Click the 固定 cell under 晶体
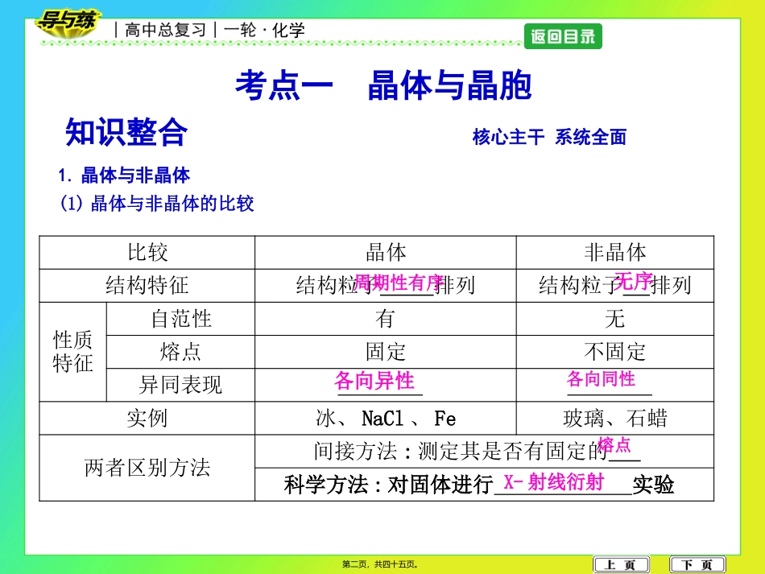This screenshot has height=574, width=765. 386,352
